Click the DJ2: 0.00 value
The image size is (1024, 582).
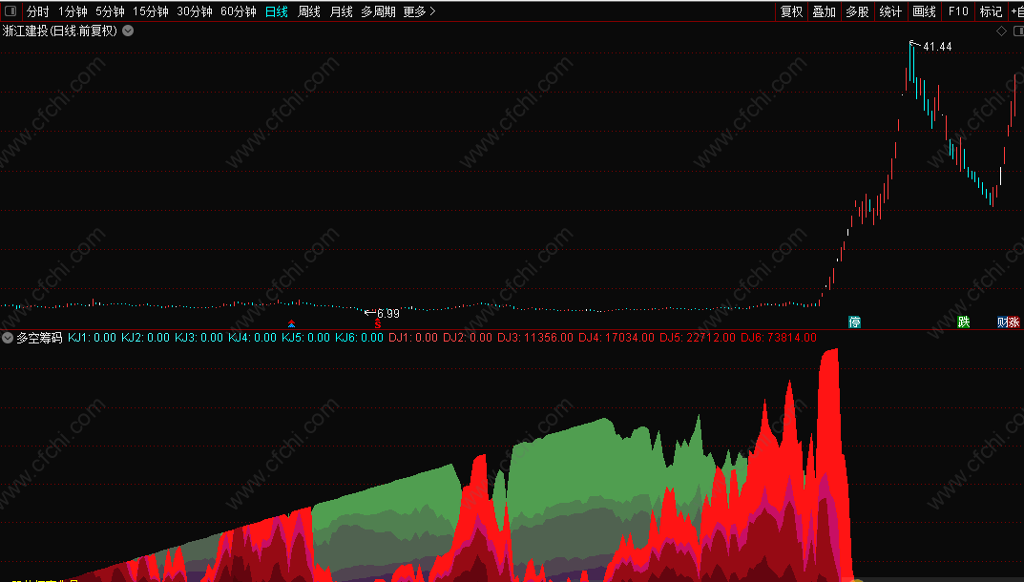[x=468, y=338]
